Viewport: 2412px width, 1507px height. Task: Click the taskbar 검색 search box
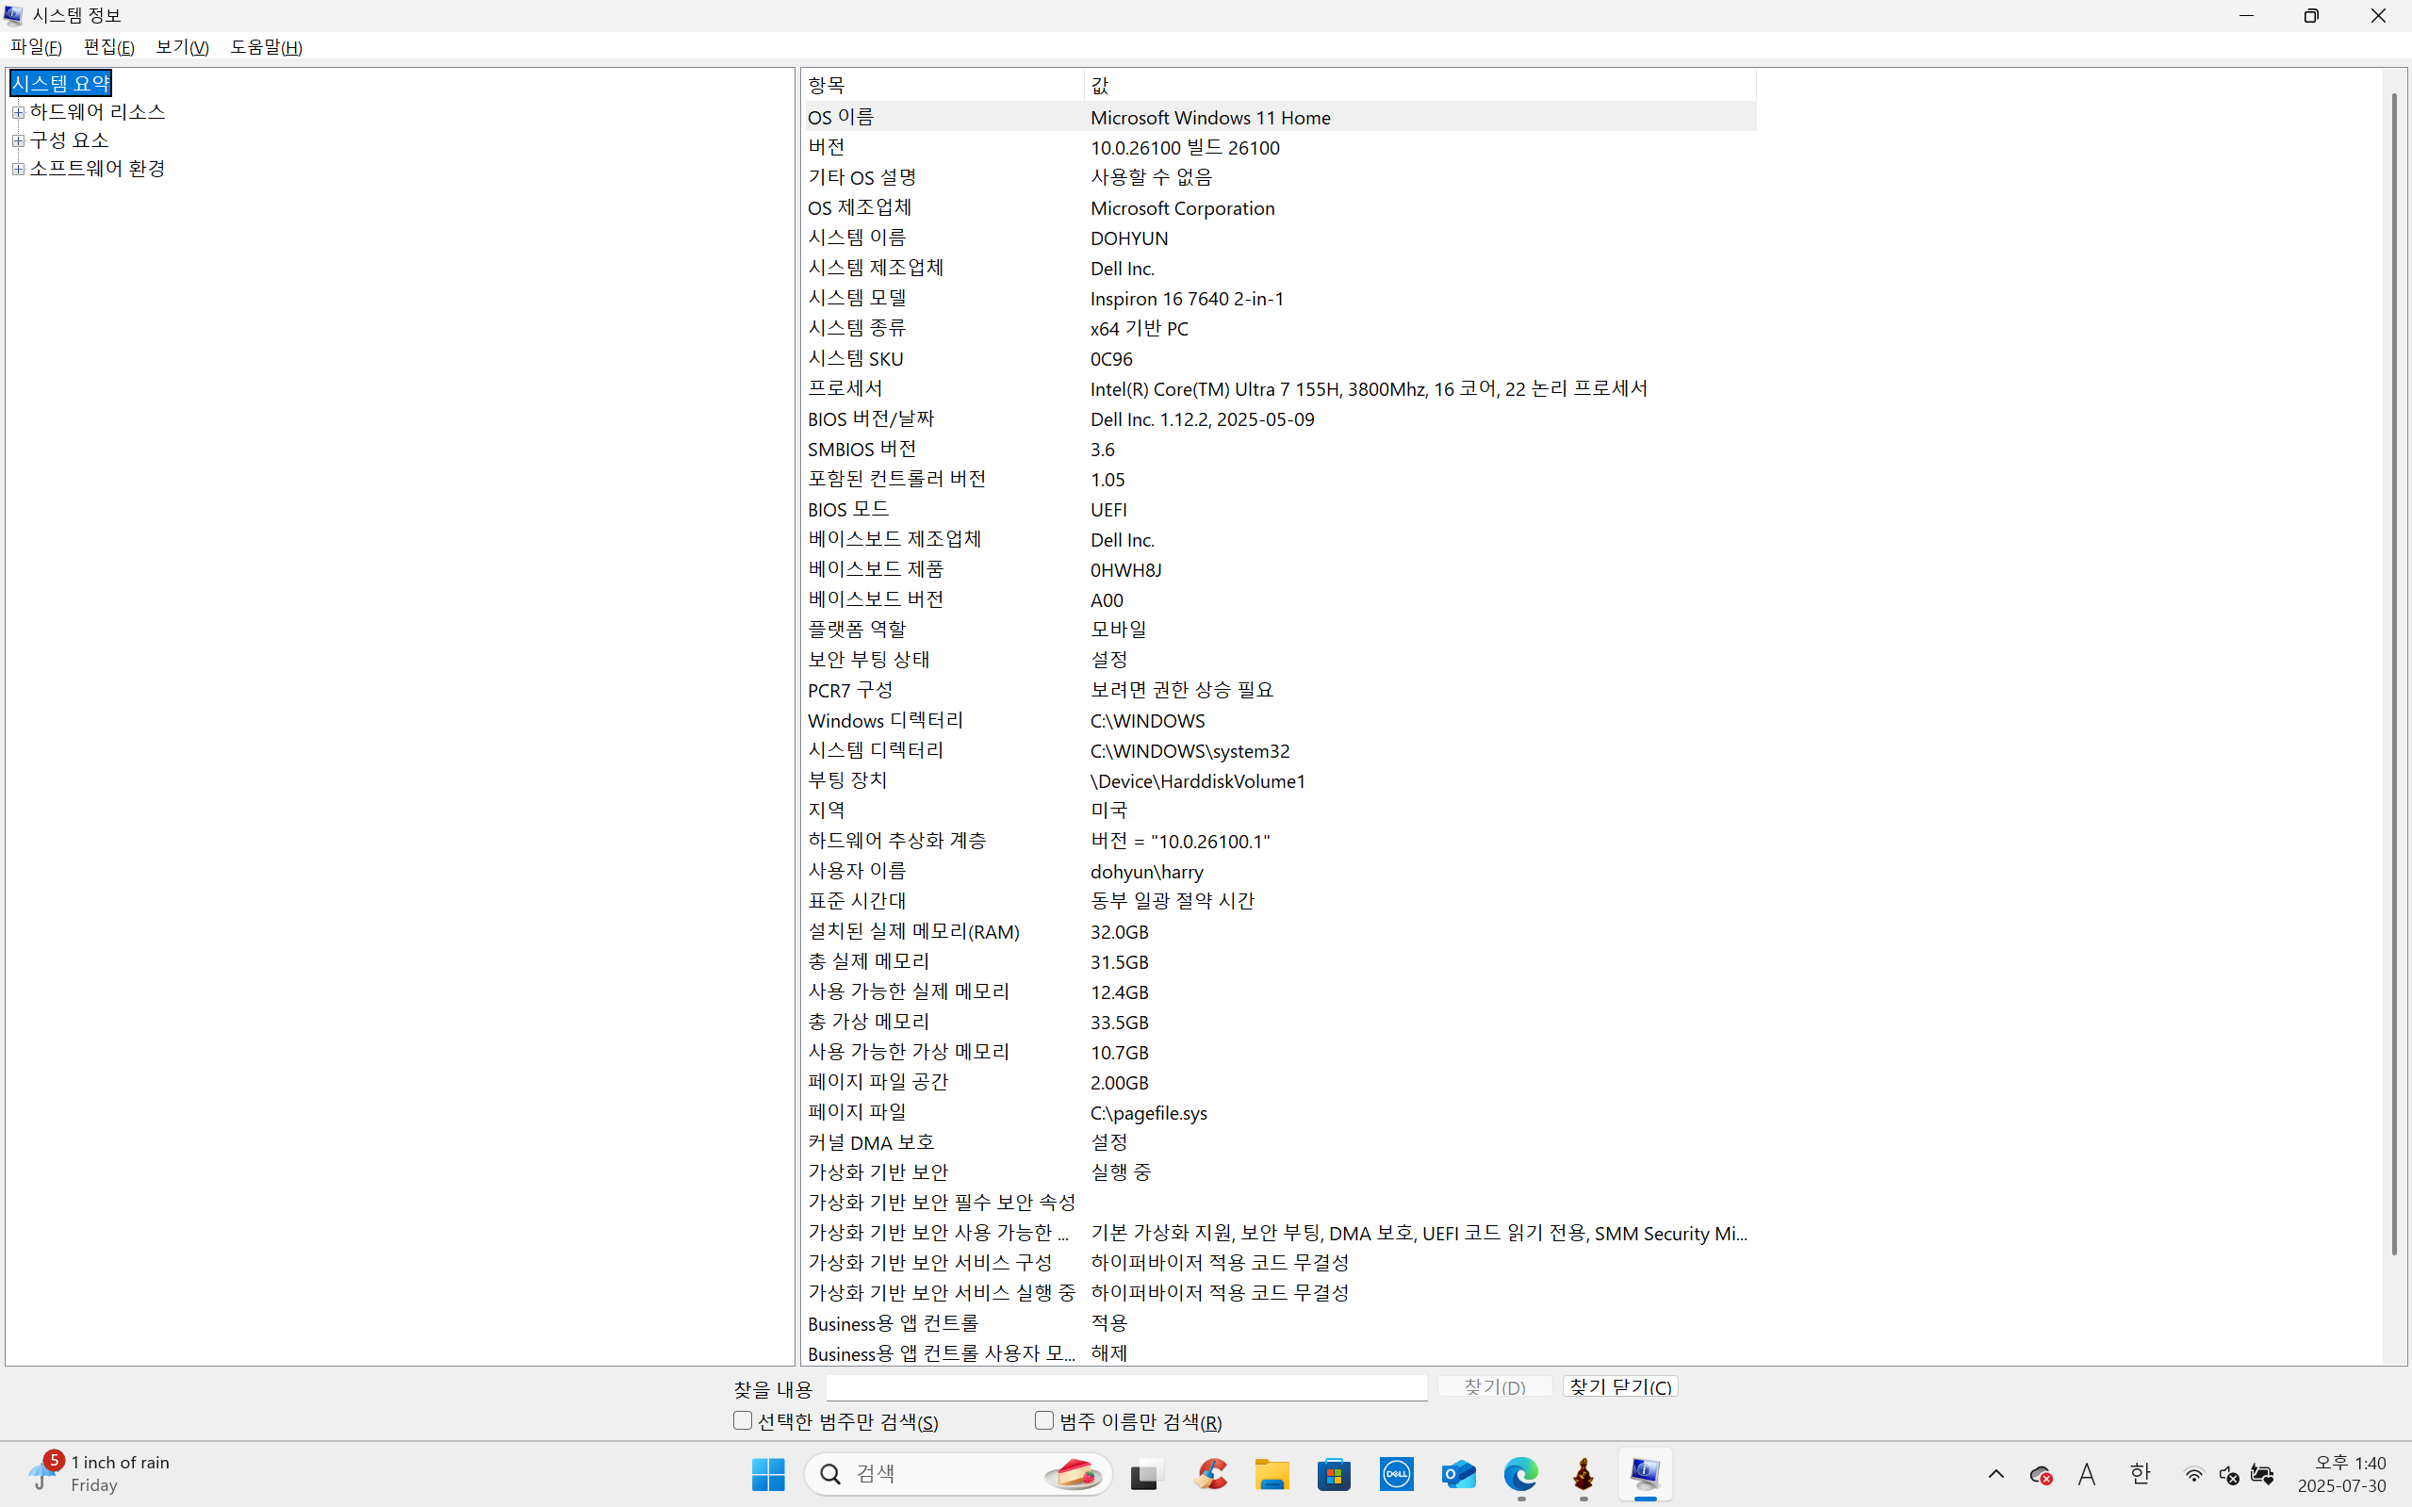pyautogui.click(x=958, y=1473)
